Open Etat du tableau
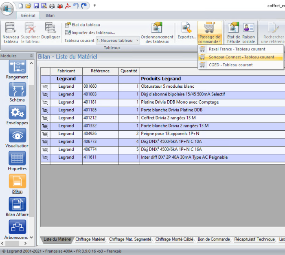Screen dimensions: 285x255 pos(83,25)
